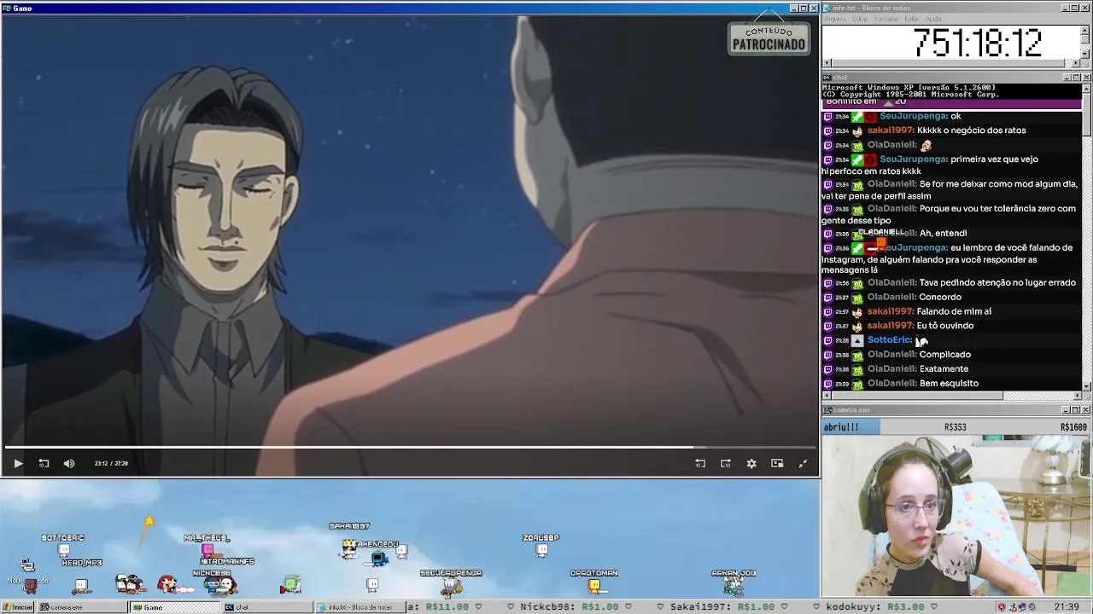The width and height of the screenshot is (1093, 614).
Task: Click the SottoEric badge icon in chat
Action: point(857,340)
